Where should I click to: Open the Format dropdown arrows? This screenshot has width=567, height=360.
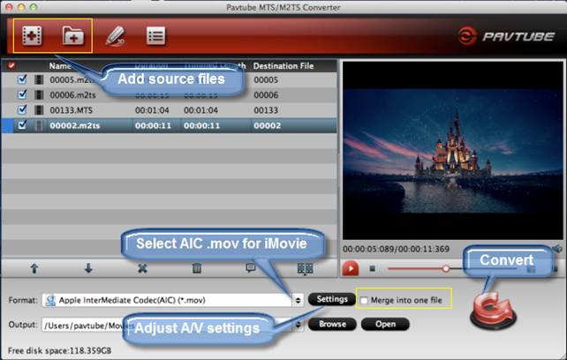[298, 300]
